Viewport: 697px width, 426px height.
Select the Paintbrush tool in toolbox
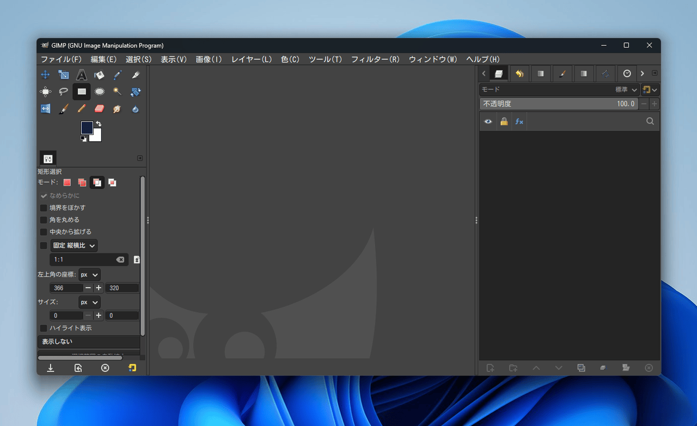64,108
